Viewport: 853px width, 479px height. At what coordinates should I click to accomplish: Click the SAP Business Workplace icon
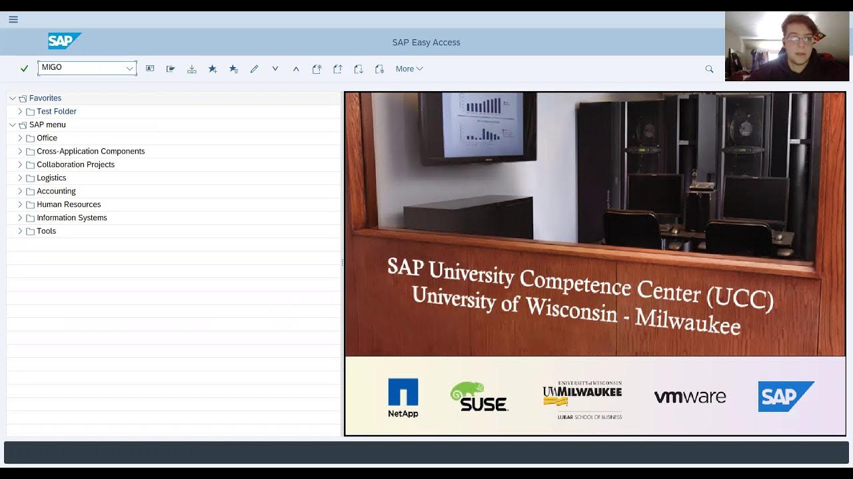[x=171, y=69]
